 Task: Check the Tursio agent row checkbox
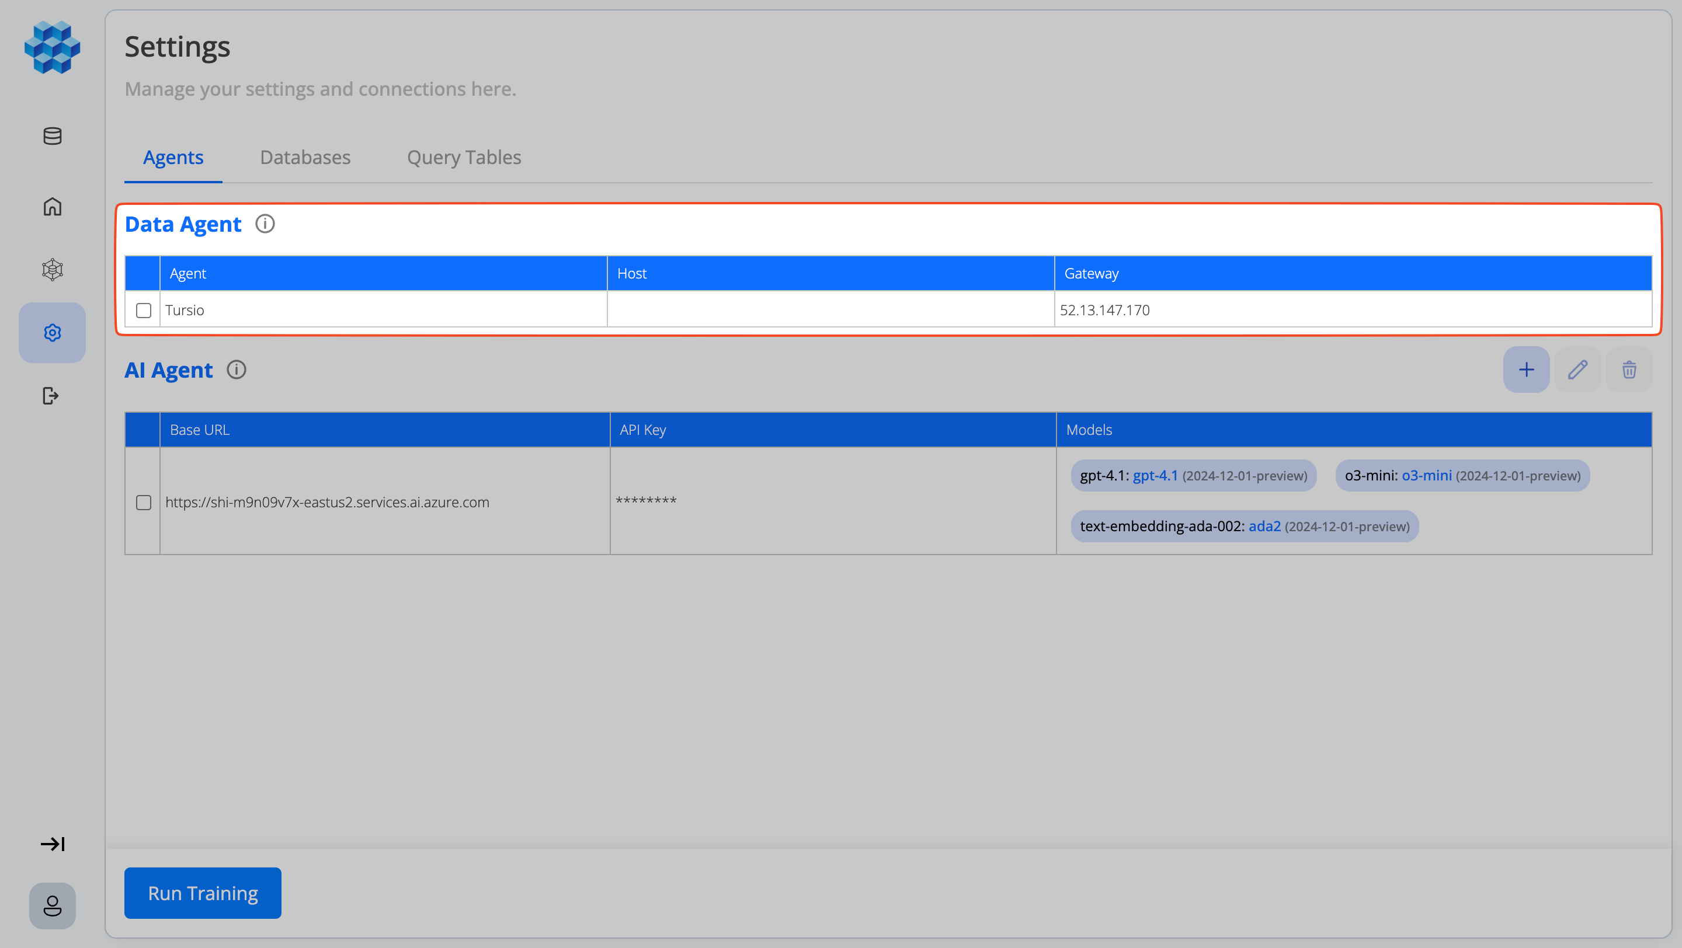144,311
